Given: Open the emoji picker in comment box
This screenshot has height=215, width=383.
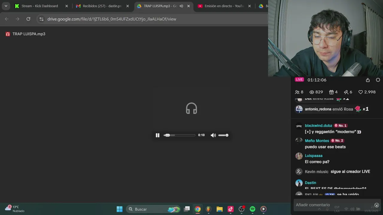Looking at the screenshot, I should [377, 205].
